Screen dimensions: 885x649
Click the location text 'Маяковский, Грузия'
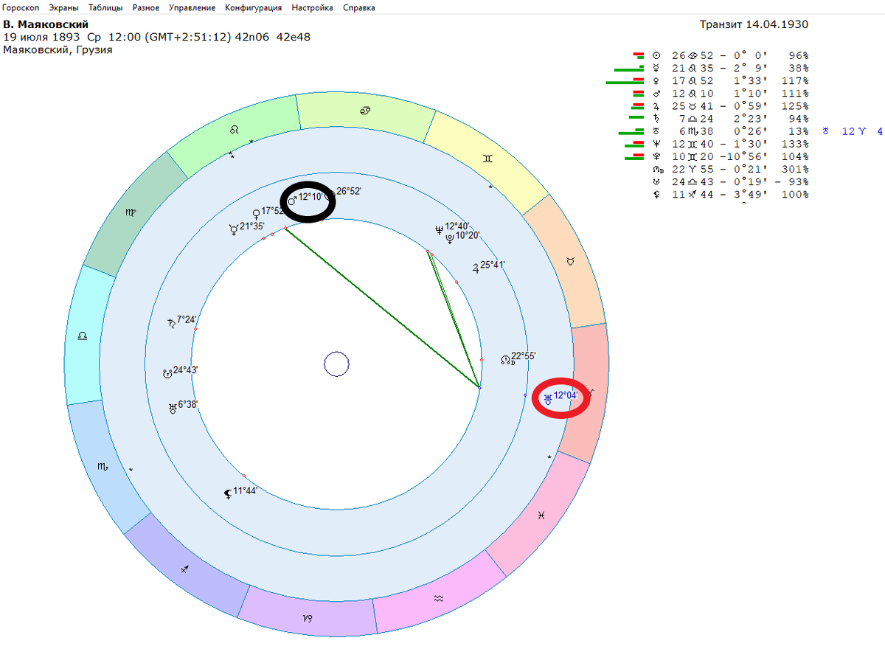[58, 49]
